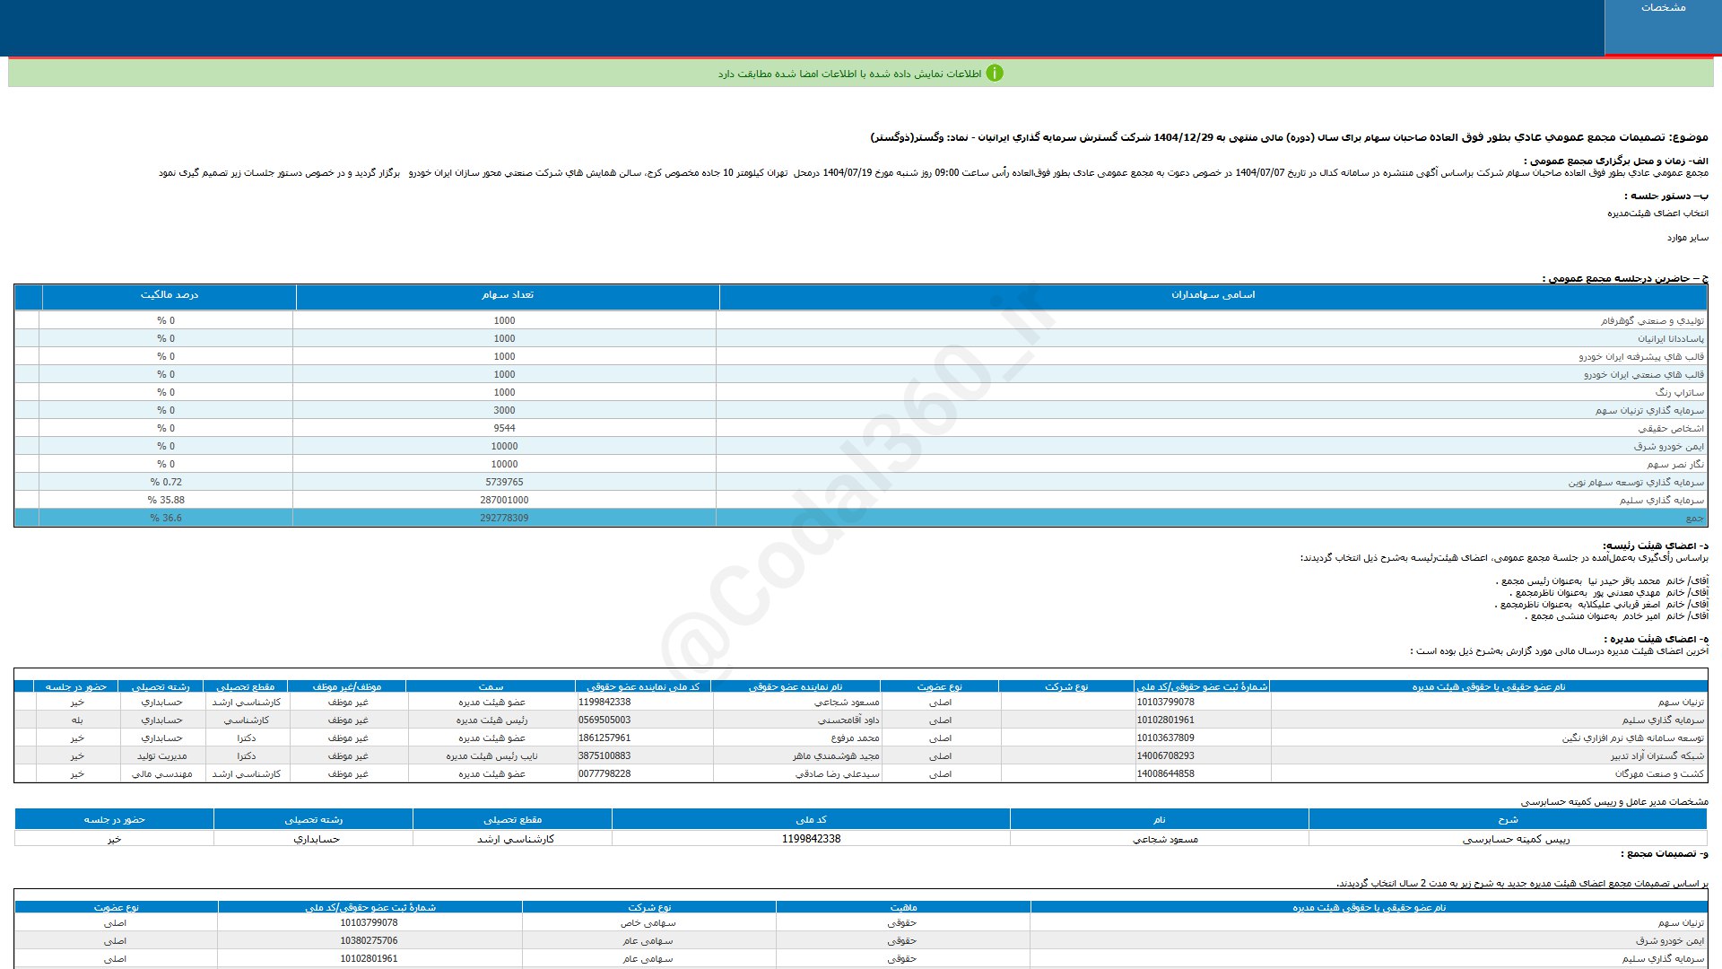Click the اسامی سهامداران column header
This screenshot has width=1722, height=969.
[x=1213, y=295]
